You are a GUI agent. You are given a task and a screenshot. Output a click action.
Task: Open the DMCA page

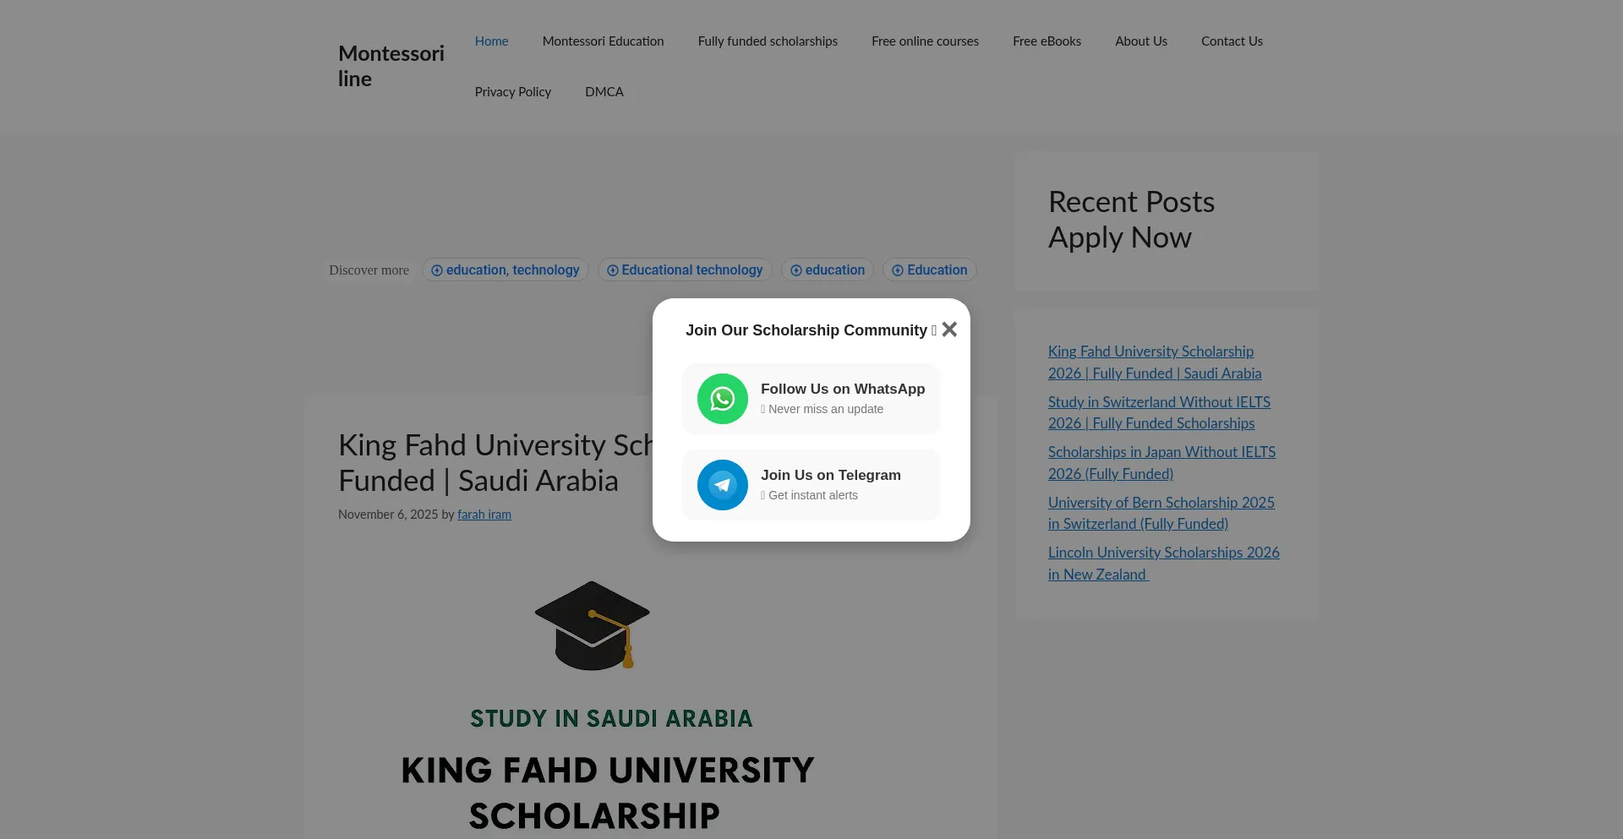(604, 92)
